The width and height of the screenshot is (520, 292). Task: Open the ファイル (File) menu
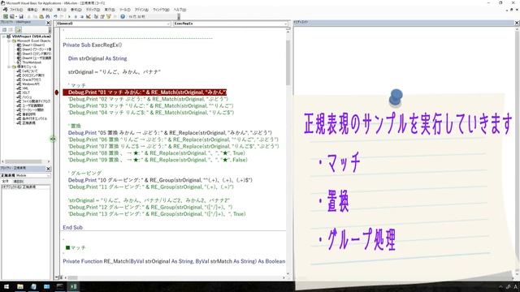16,10
